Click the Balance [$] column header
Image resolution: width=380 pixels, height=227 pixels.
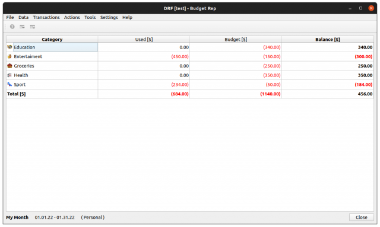(x=328, y=40)
